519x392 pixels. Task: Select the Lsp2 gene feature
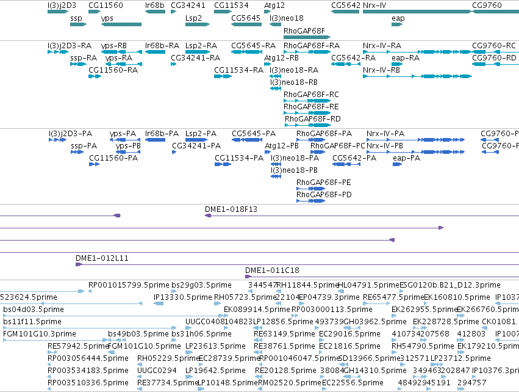[x=198, y=24]
